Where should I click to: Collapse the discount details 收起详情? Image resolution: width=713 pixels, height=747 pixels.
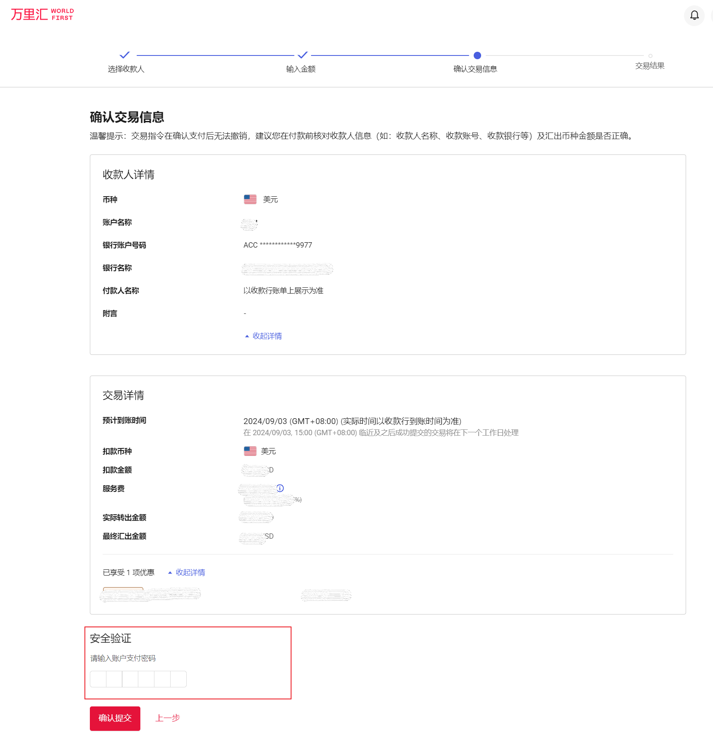click(187, 572)
